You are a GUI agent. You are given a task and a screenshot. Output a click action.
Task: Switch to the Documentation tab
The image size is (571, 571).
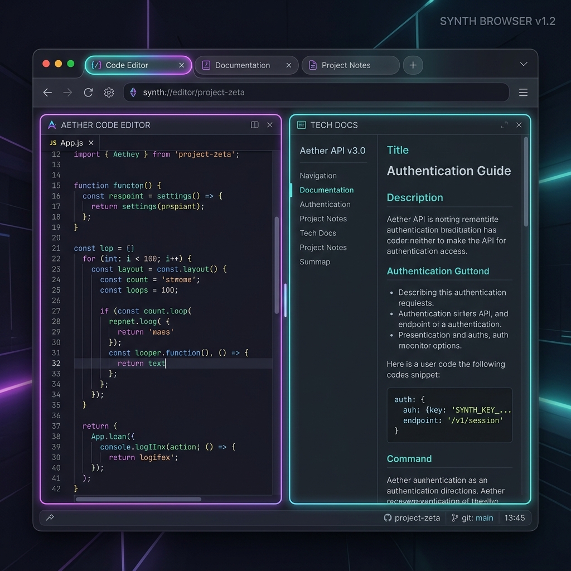(246, 65)
